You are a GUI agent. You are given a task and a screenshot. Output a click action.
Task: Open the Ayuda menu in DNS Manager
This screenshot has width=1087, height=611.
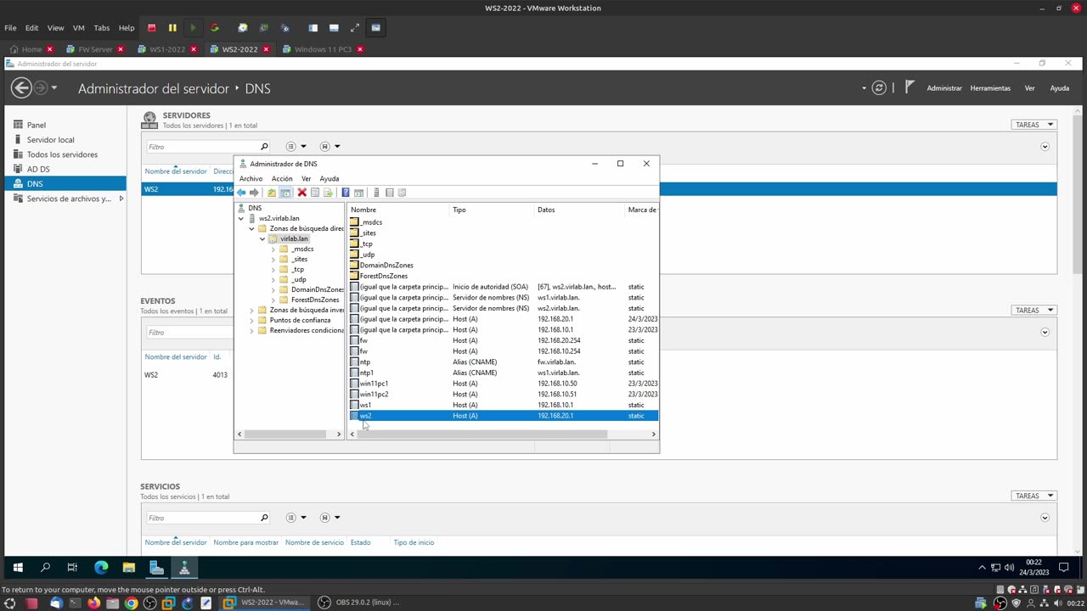tap(329, 178)
